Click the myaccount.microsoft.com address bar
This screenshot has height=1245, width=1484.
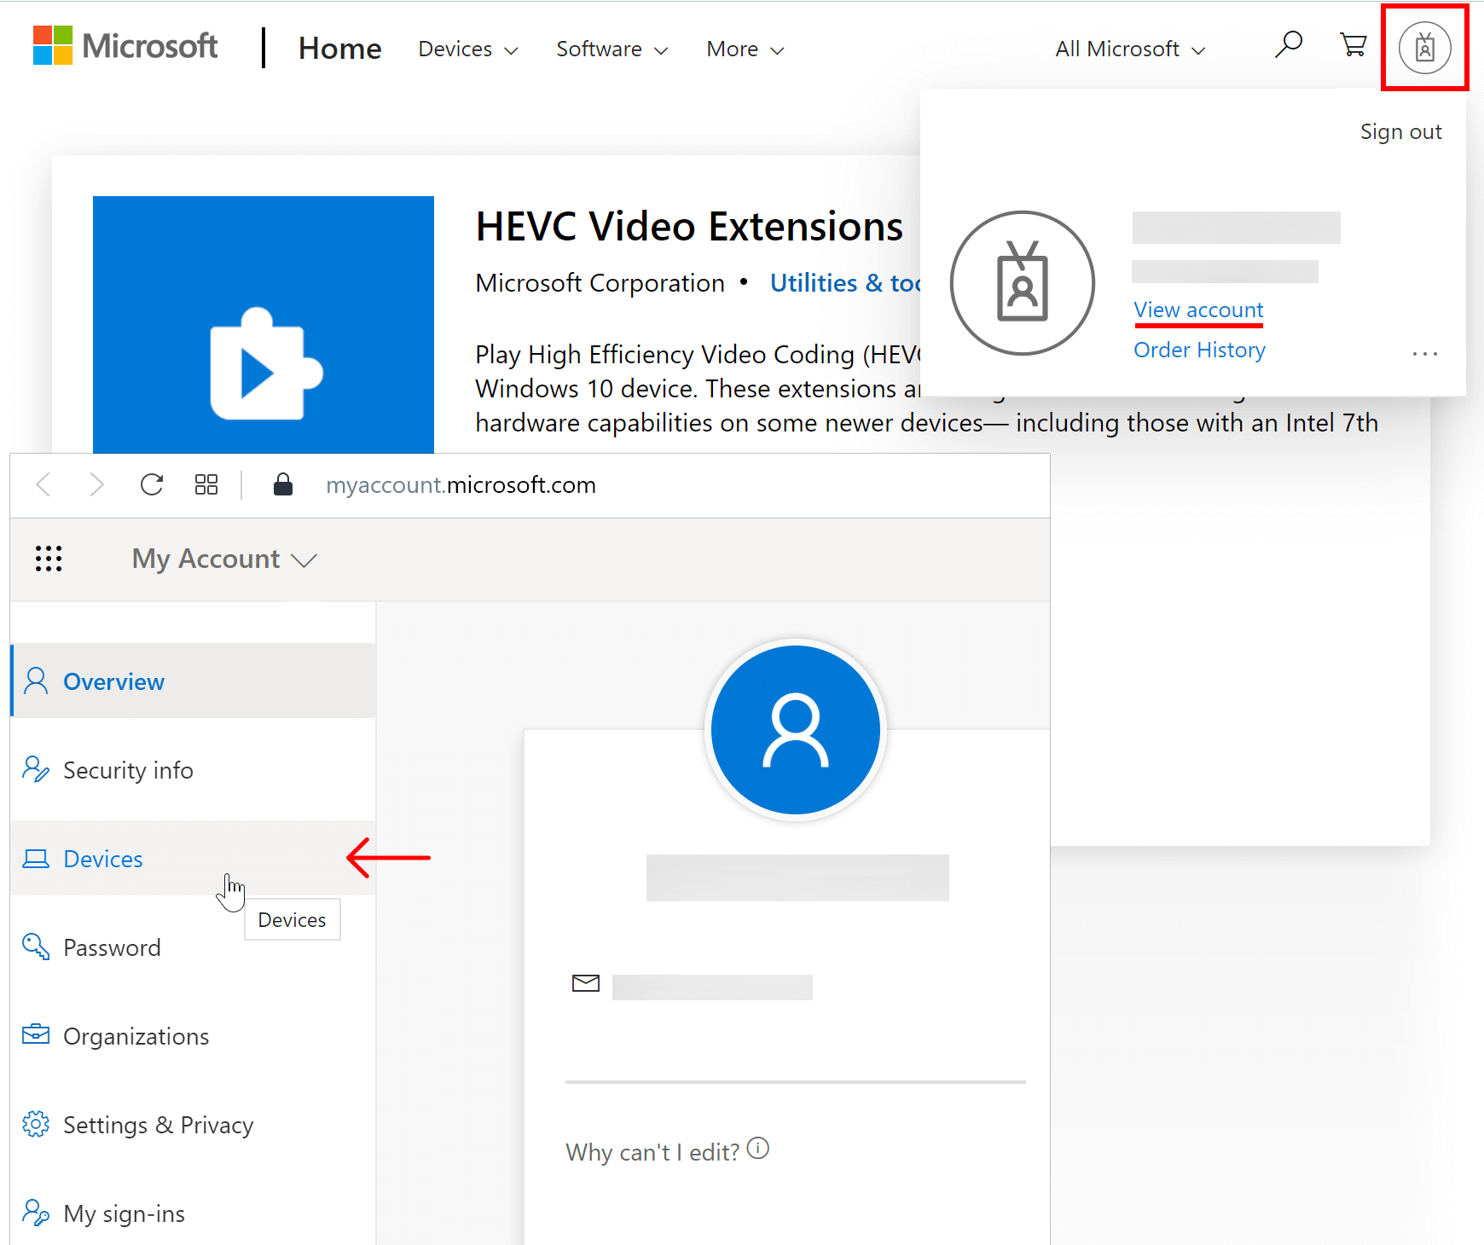461,484
